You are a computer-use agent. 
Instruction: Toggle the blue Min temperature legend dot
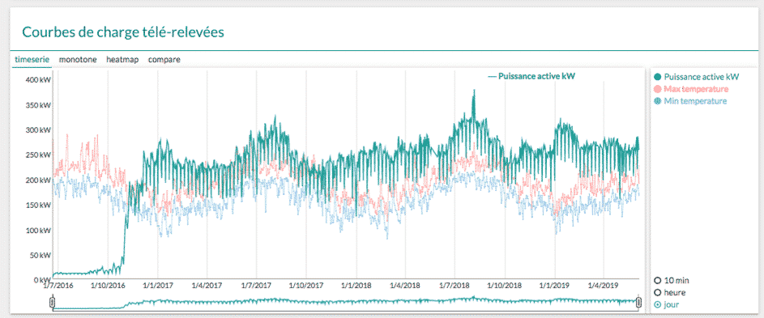[658, 101]
